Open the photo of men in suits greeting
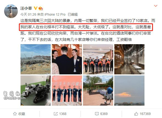Image resolution: width=162 pixels, height=118 pixels. click(x=67, y=59)
